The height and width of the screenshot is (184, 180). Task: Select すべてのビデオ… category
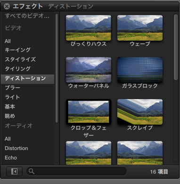click(x=27, y=16)
